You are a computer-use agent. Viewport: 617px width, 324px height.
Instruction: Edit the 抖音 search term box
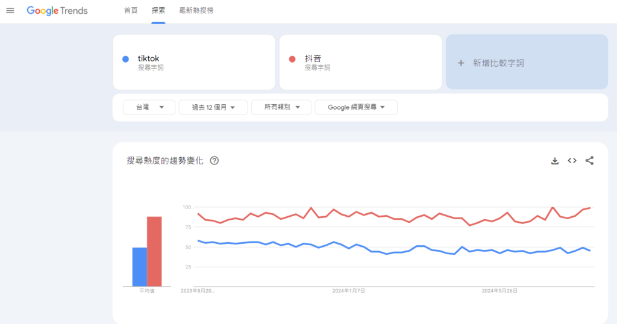tap(360, 62)
